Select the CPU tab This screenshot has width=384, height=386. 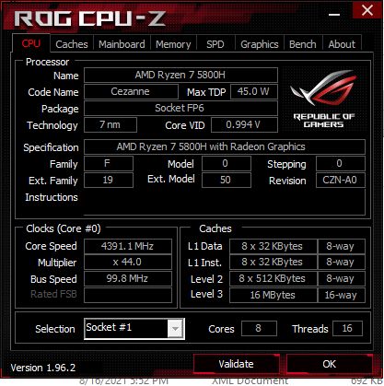click(x=30, y=43)
